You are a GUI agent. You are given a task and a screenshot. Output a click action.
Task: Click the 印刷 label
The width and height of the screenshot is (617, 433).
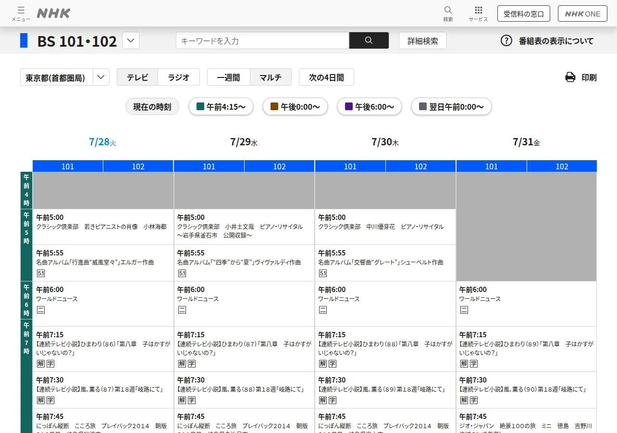tap(589, 77)
